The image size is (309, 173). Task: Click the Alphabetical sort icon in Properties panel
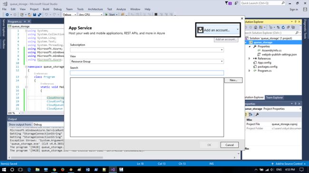251,114
